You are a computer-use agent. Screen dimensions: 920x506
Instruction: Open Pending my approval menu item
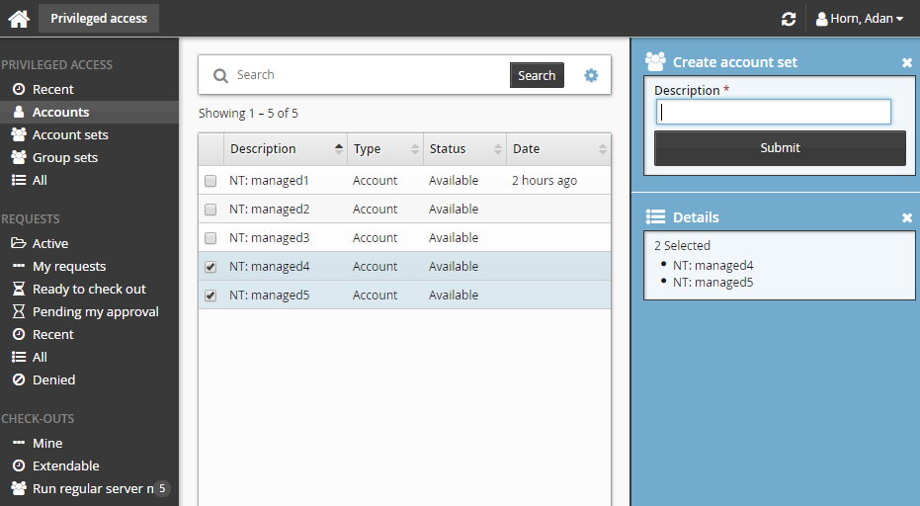(95, 311)
